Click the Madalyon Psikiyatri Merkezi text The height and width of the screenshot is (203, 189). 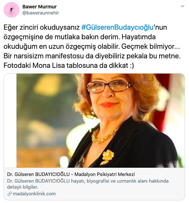[x=105, y=174]
